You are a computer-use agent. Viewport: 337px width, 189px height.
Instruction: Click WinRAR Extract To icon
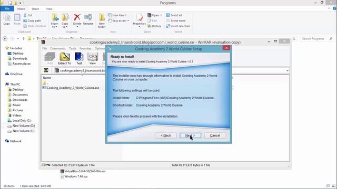coord(64,58)
